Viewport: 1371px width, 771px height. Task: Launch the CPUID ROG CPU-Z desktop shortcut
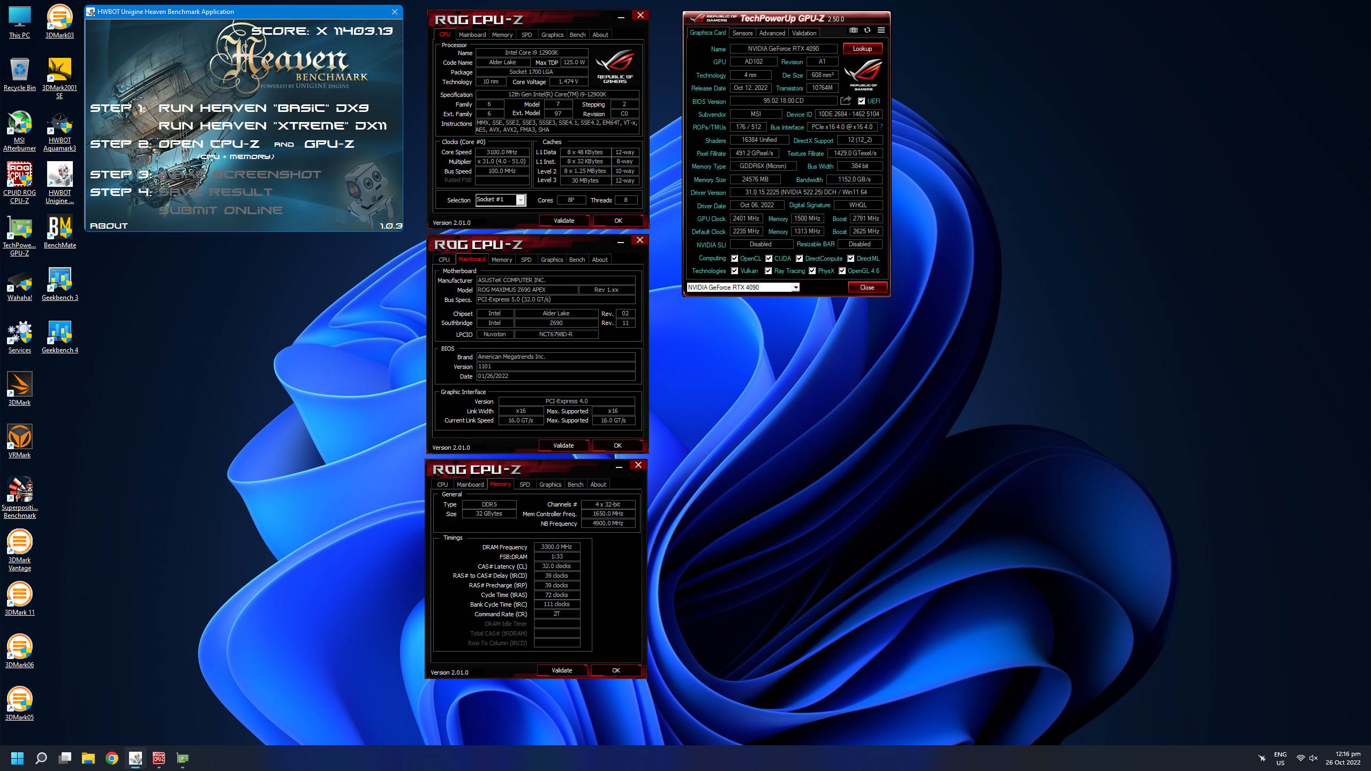tap(19, 183)
